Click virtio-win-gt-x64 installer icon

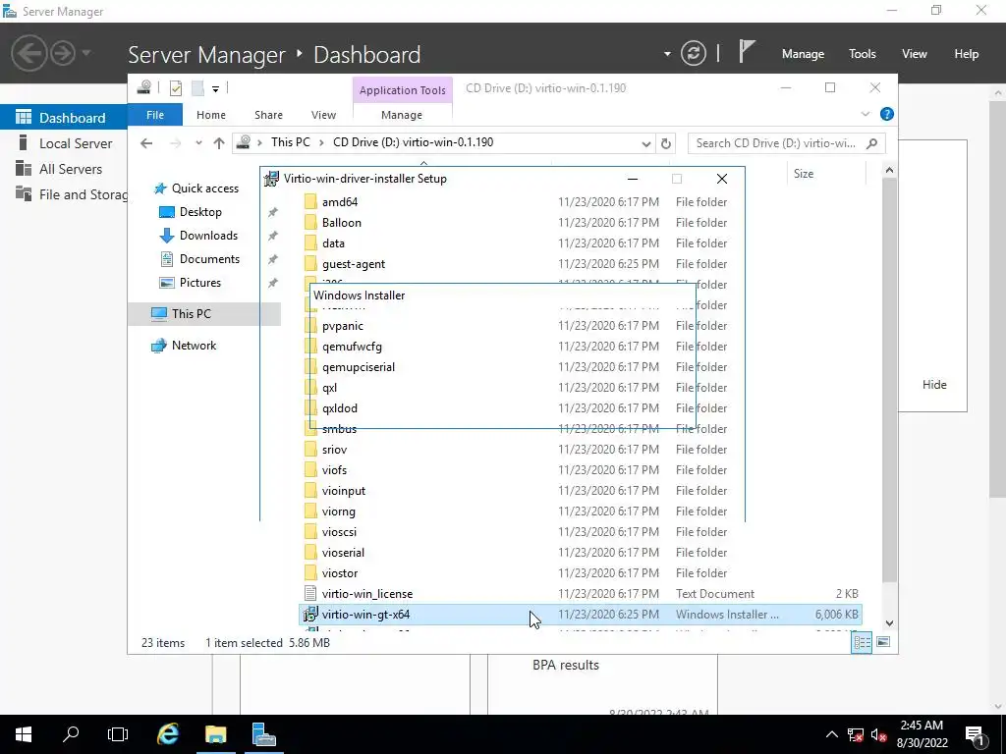[310, 615]
